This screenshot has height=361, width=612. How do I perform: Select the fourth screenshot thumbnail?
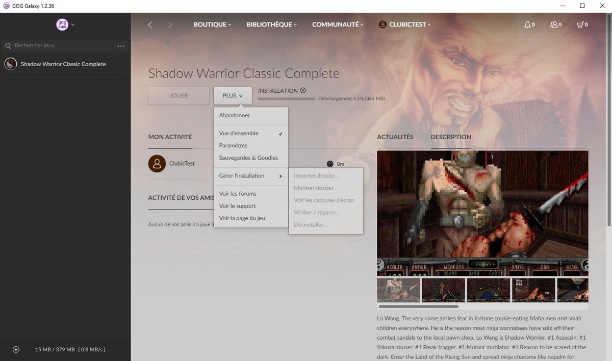pyautogui.click(x=533, y=290)
